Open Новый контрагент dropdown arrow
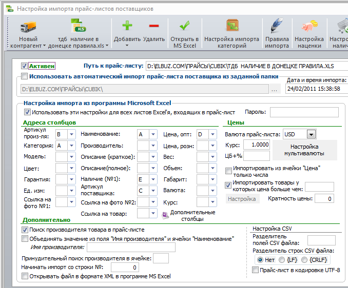 [x=44, y=46]
